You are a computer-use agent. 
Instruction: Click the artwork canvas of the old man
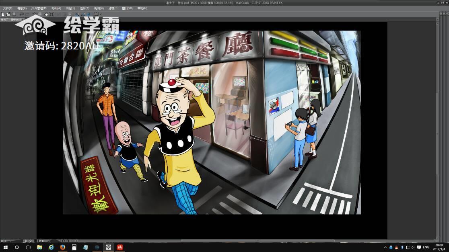(212, 123)
